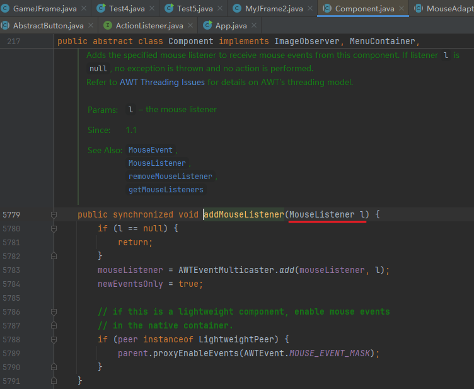Click the App.java runnable class icon
The width and height of the screenshot is (474, 389).
click(207, 25)
